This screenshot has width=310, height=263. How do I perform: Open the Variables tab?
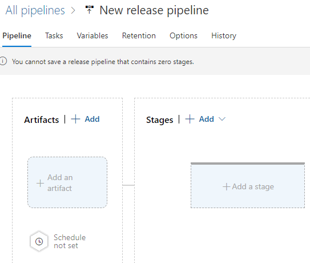tap(92, 35)
